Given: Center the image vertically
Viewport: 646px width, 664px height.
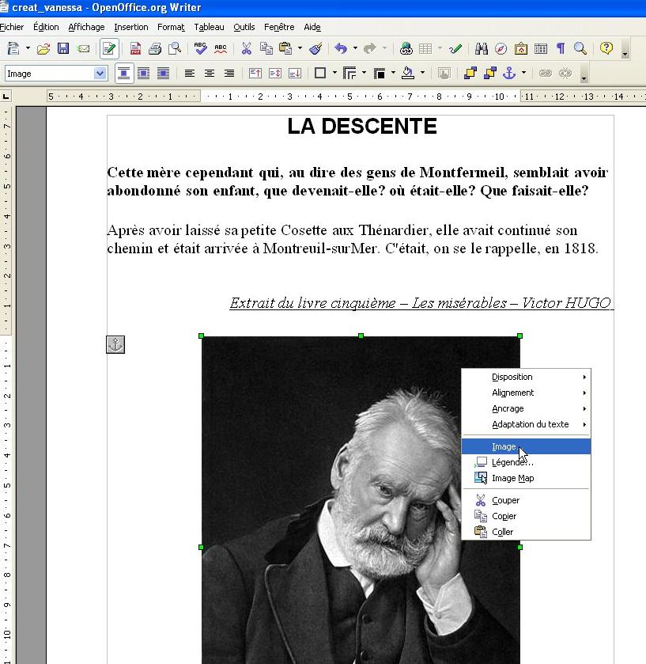Looking at the screenshot, I should pos(275,74).
